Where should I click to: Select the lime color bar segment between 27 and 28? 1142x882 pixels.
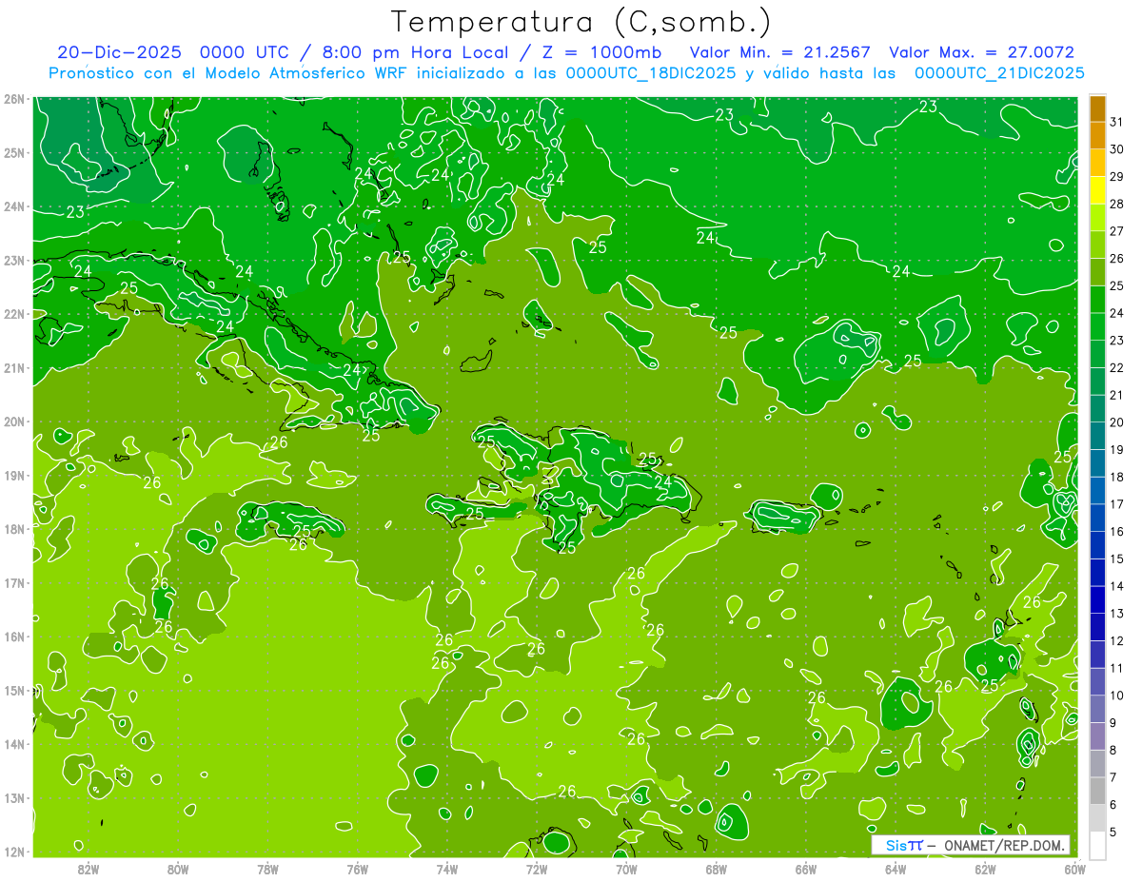tap(1097, 218)
